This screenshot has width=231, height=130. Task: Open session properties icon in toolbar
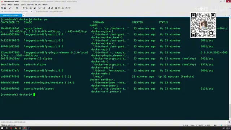[17, 8]
